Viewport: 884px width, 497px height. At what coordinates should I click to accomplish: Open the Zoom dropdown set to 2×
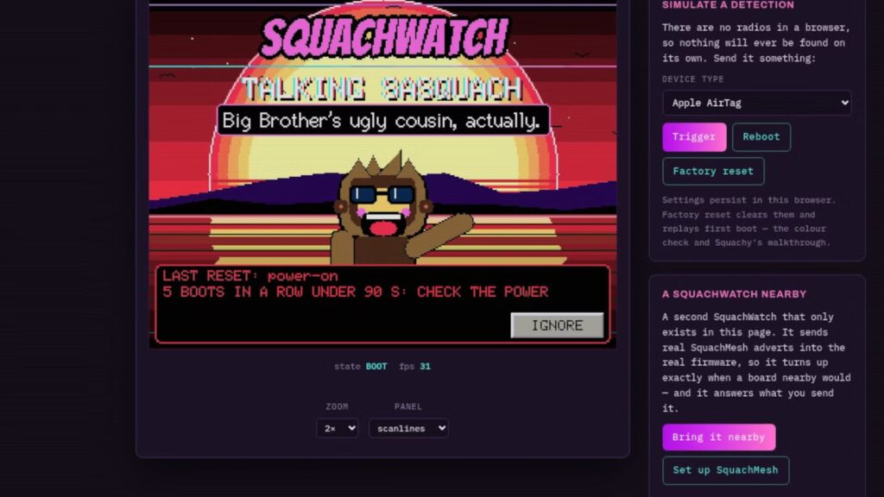pyautogui.click(x=337, y=428)
